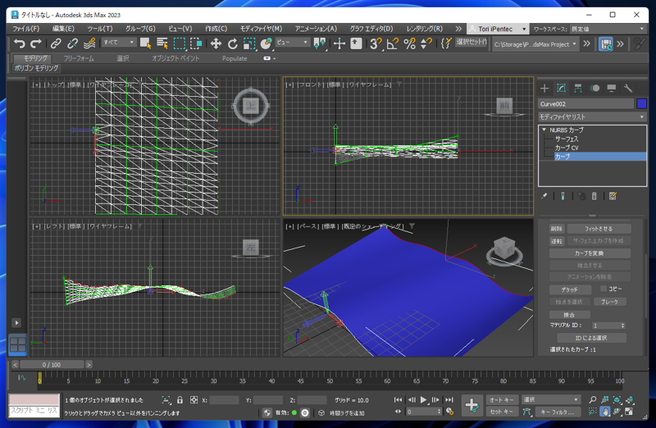
Task: Toggle the Spinner Snap button
Action: click(x=426, y=43)
